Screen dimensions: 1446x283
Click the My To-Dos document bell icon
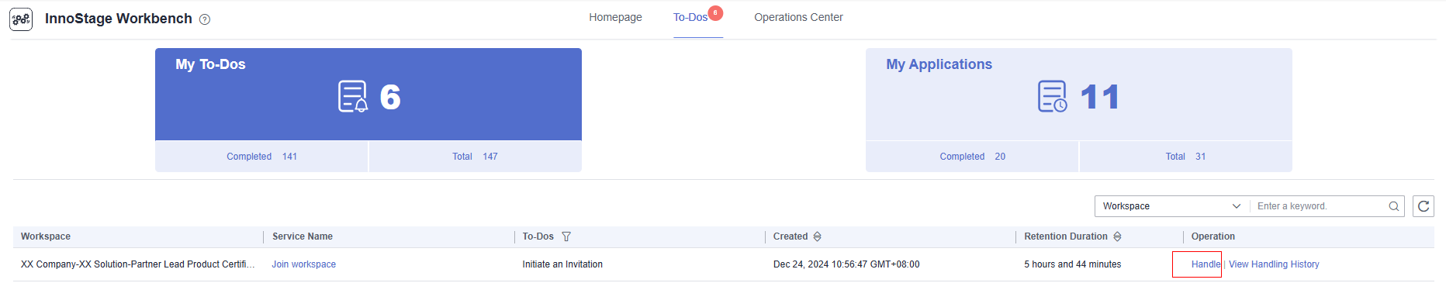(353, 97)
